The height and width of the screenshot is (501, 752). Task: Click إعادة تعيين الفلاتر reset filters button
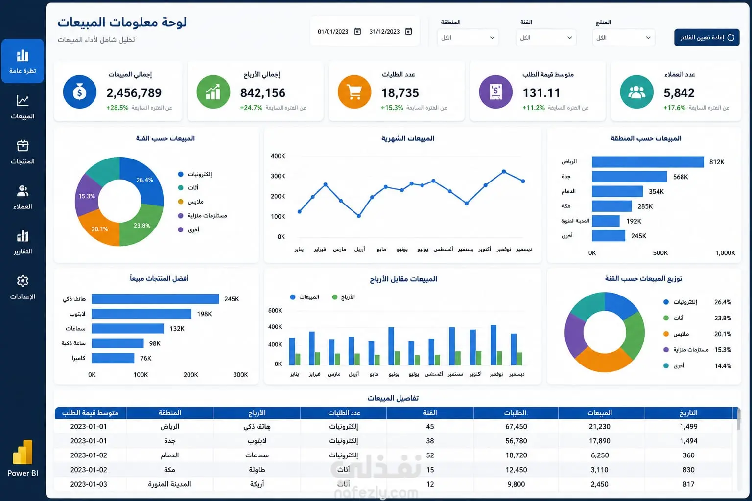[x=706, y=38]
